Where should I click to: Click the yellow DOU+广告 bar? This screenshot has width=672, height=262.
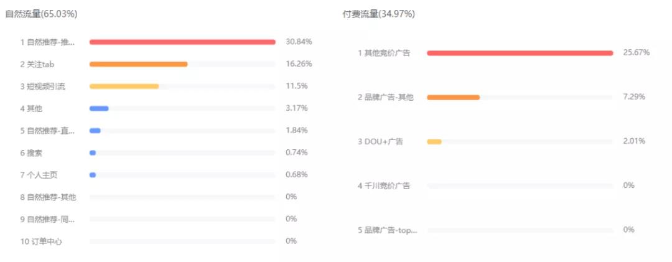tap(434, 141)
